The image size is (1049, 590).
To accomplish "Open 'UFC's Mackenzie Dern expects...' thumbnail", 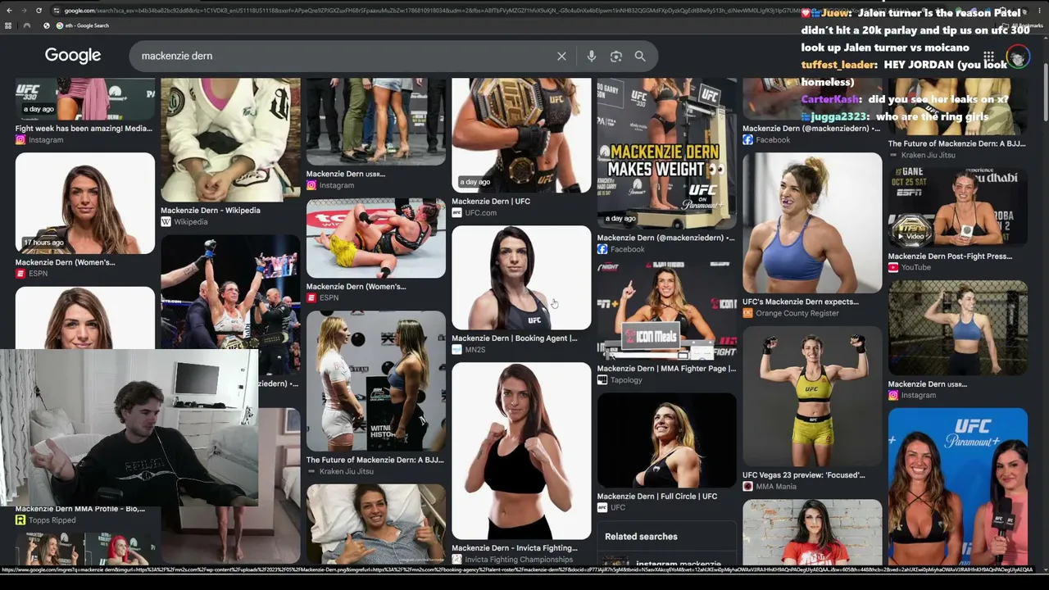I will 812,223.
